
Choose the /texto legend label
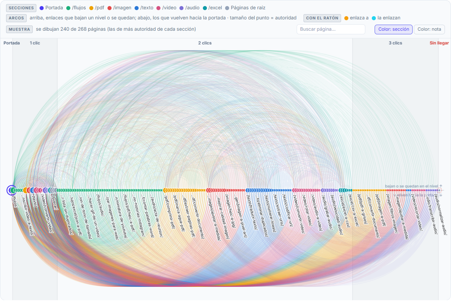click(147, 8)
